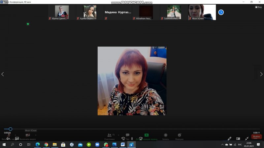Mute the video player volume

point(8,138)
